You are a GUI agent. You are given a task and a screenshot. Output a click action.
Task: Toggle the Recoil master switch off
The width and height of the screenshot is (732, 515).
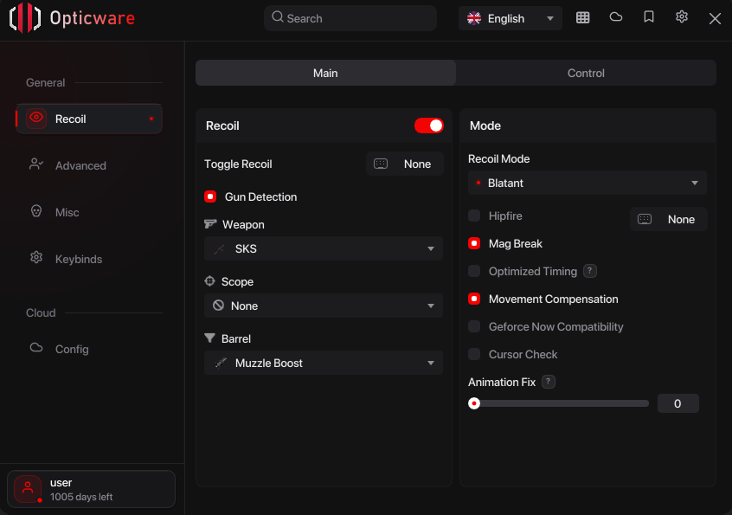[x=428, y=126]
